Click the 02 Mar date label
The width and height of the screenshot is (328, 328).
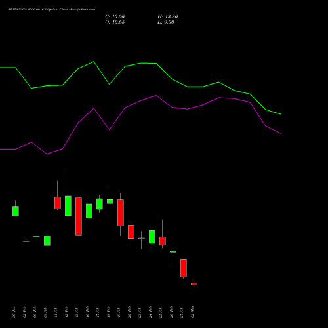coord(192,312)
